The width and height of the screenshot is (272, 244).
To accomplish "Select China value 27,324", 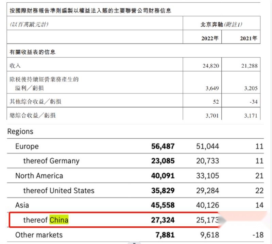I will pyautogui.click(x=163, y=220).
